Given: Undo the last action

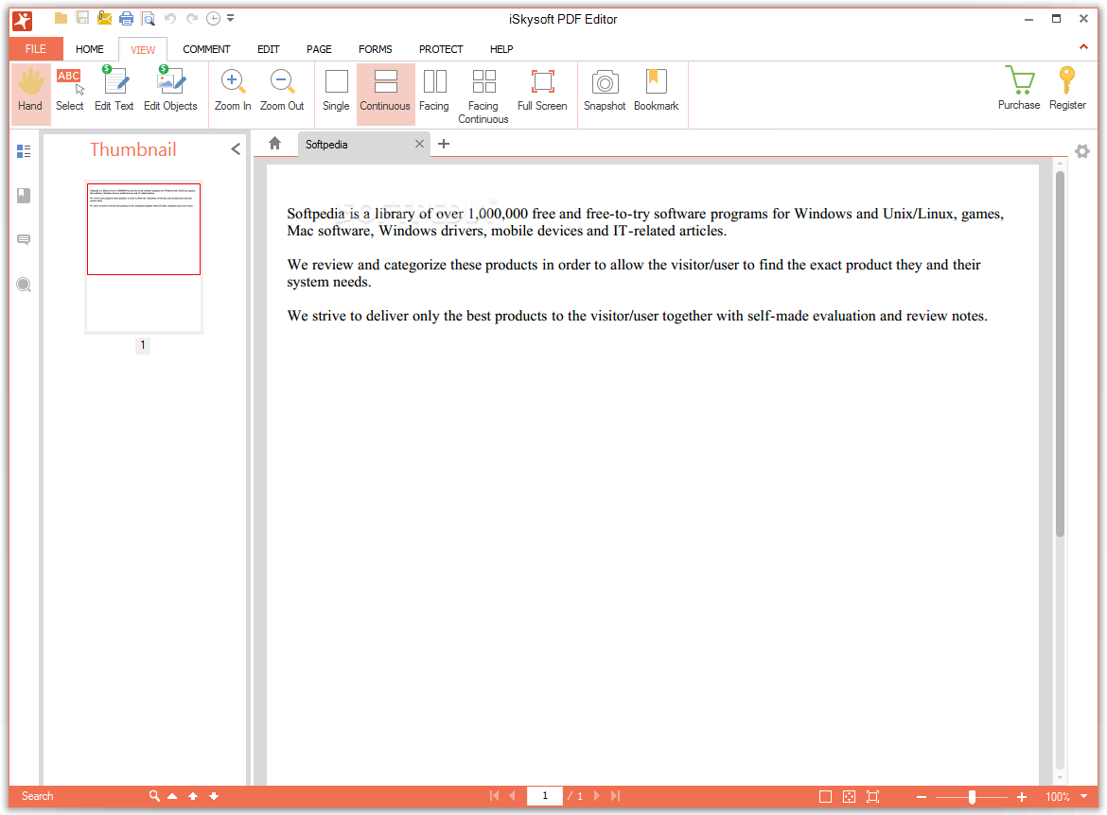Looking at the screenshot, I should [170, 18].
